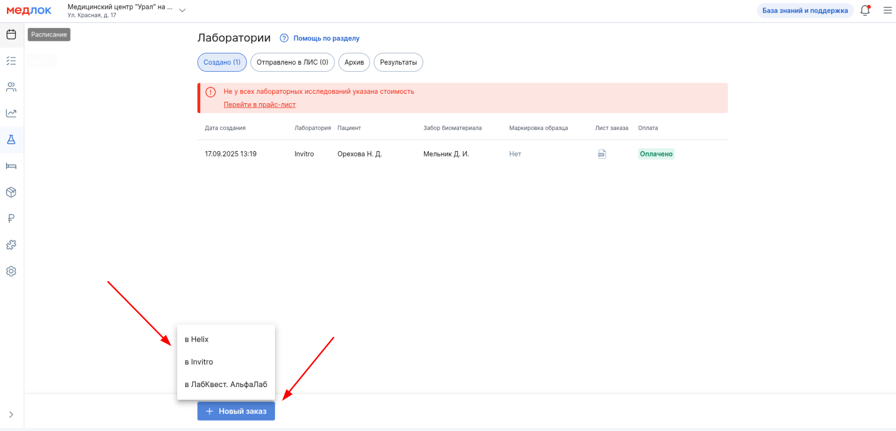Open the warehouse box icon

point(11,193)
